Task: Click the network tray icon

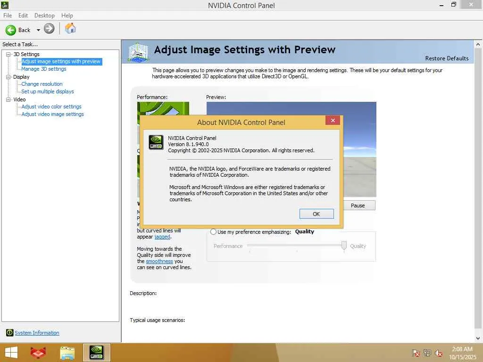Action: pyautogui.click(x=427, y=353)
